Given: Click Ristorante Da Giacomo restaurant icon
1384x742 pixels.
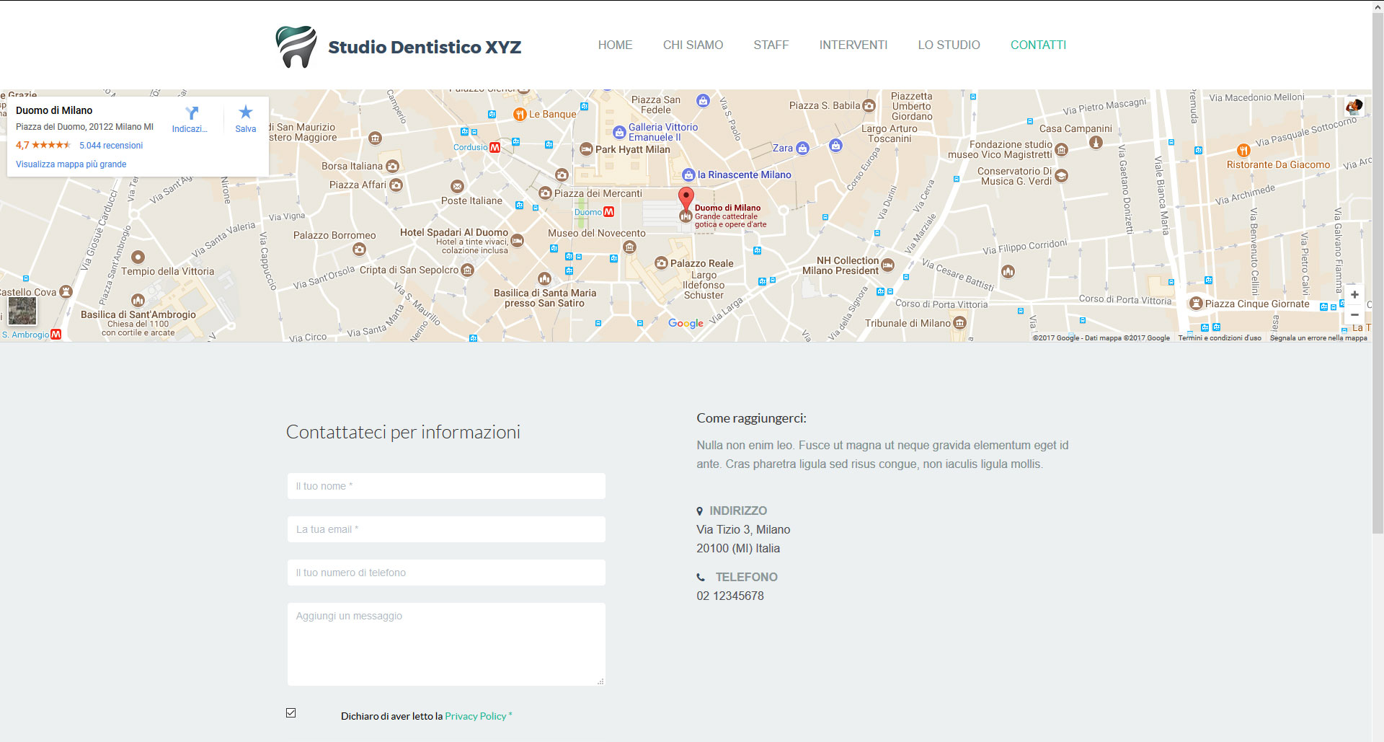Looking at the screenshot, I should tap(1243, 151).
